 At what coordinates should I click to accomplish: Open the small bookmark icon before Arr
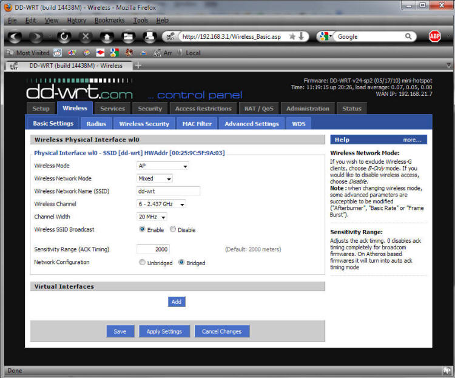(143, 53)
